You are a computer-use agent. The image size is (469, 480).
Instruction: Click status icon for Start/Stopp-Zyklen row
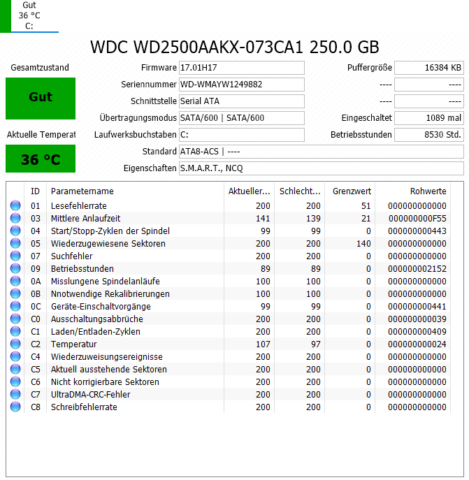pyautogui.click(x=15, y=231)
